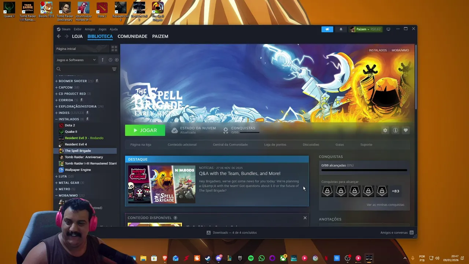Screen dimensions: 469x264
Task: Open Loja de pontos link
Action: [x=275, y=144]
